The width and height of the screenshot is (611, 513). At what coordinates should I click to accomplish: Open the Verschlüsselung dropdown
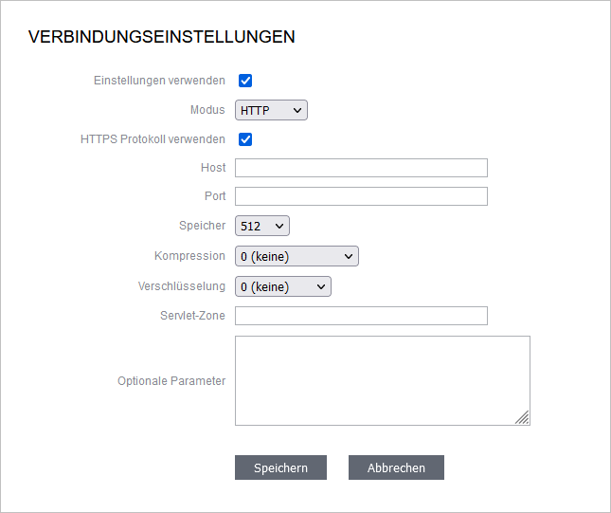click(x=283, y=286)
